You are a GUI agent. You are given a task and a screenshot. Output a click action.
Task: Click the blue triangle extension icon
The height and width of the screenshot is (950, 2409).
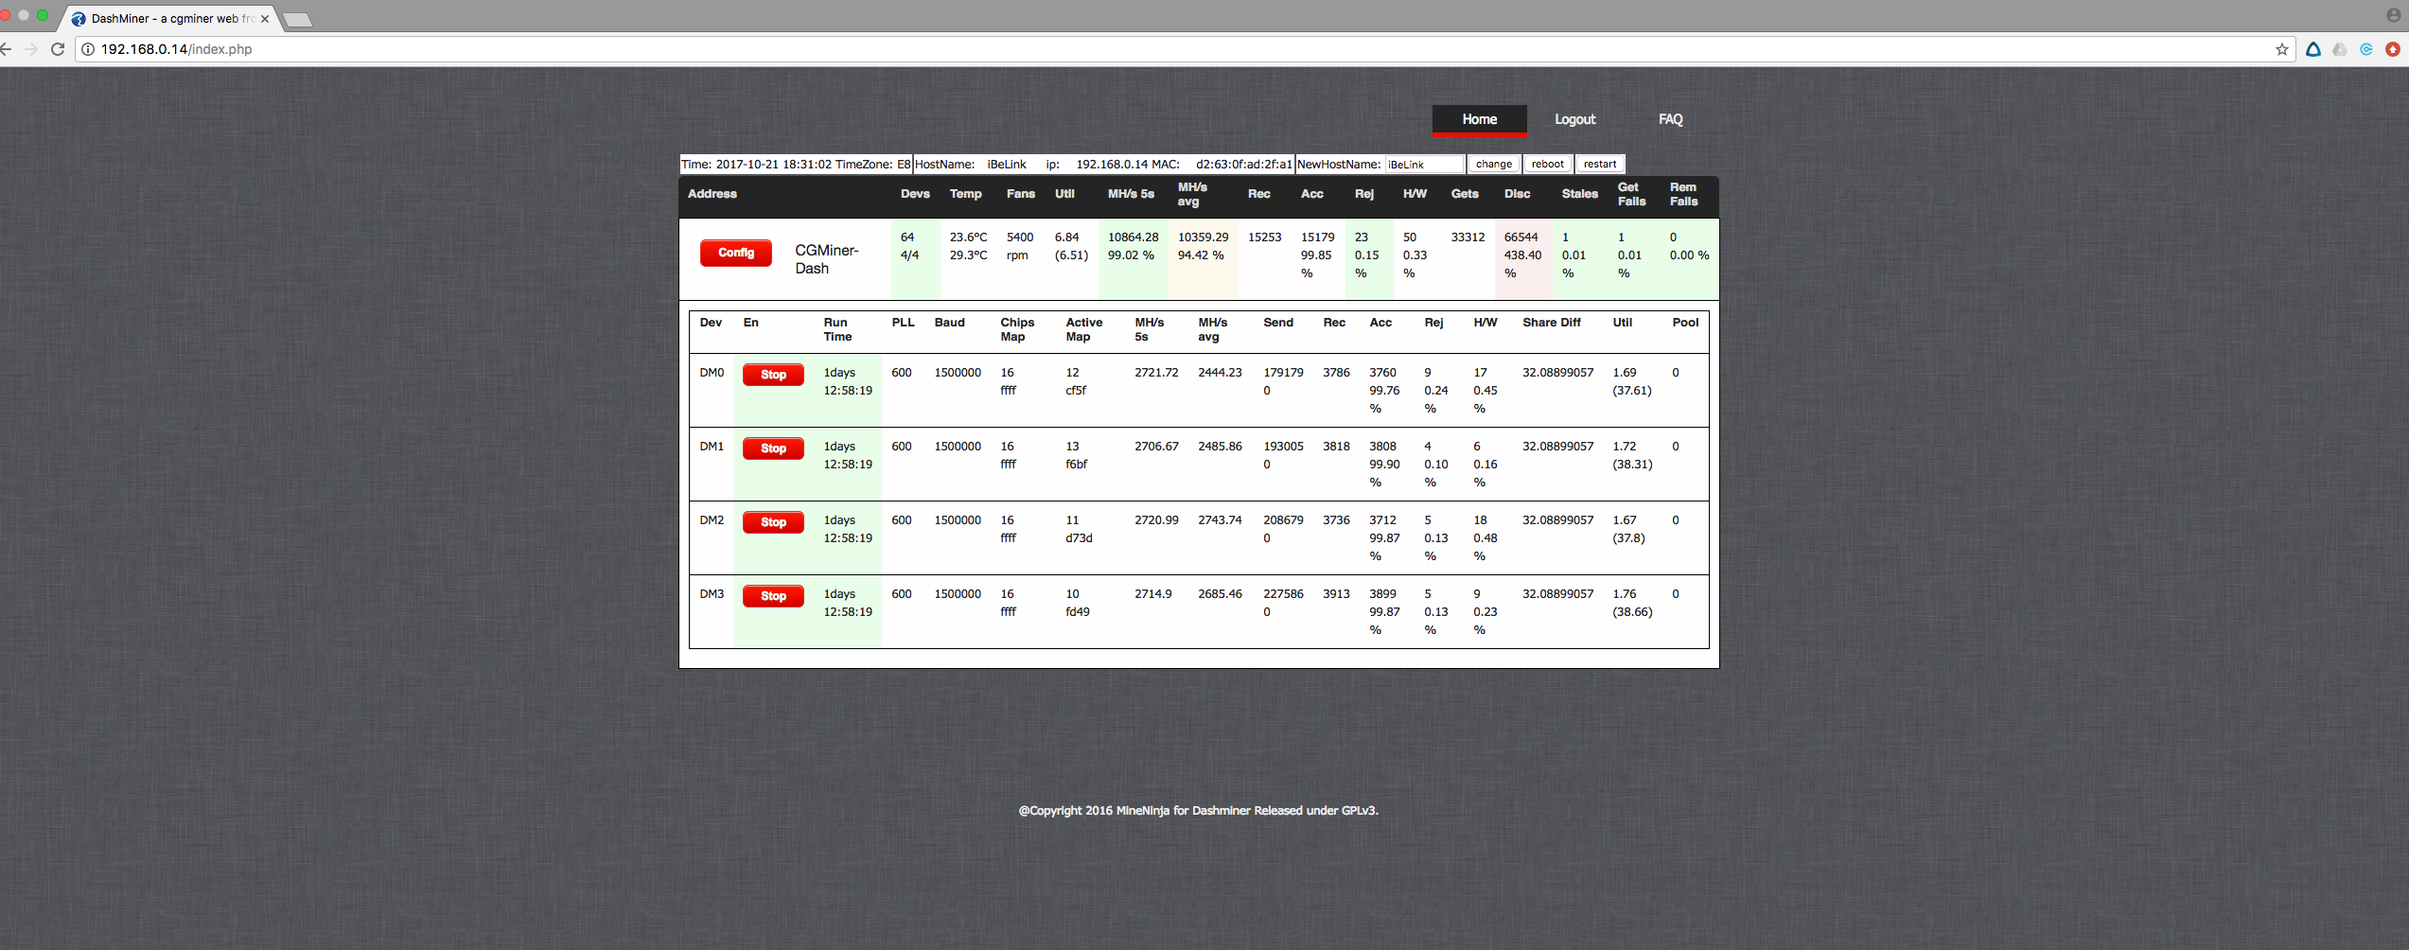(x=2312, y=49)
